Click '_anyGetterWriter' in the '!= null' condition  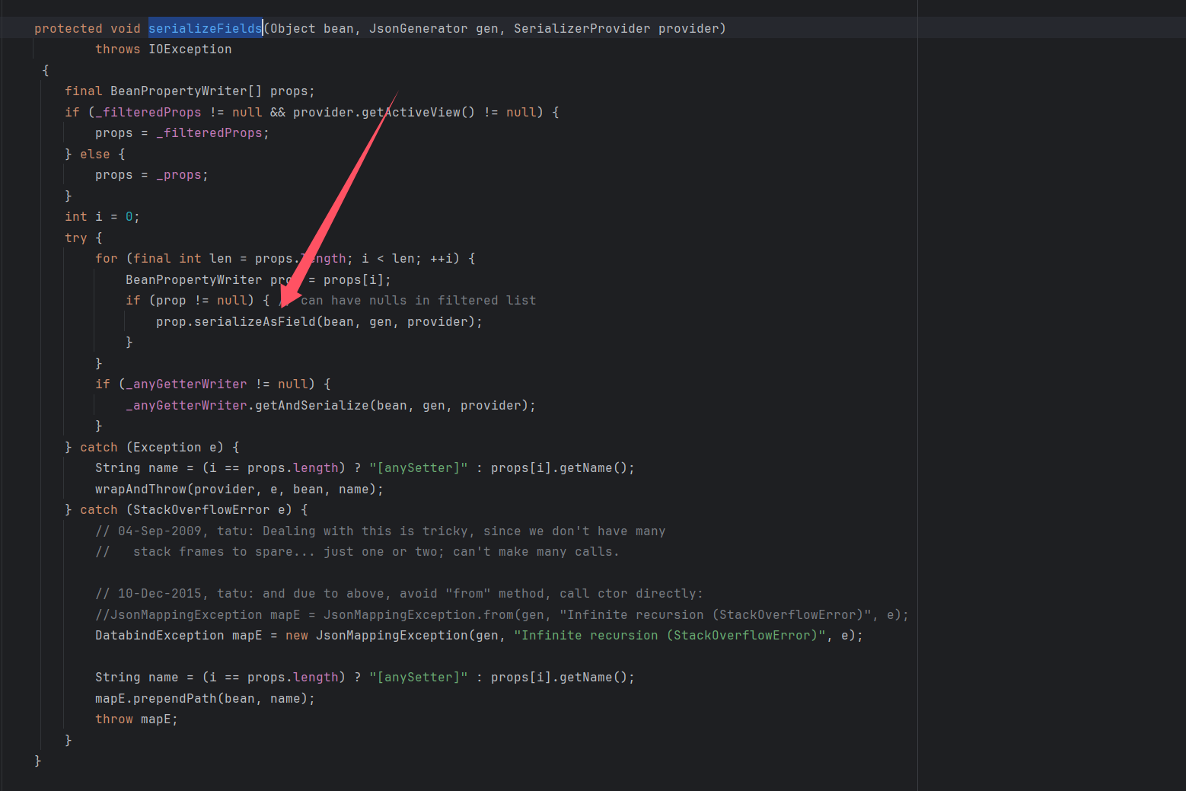(x=187, y=384)
